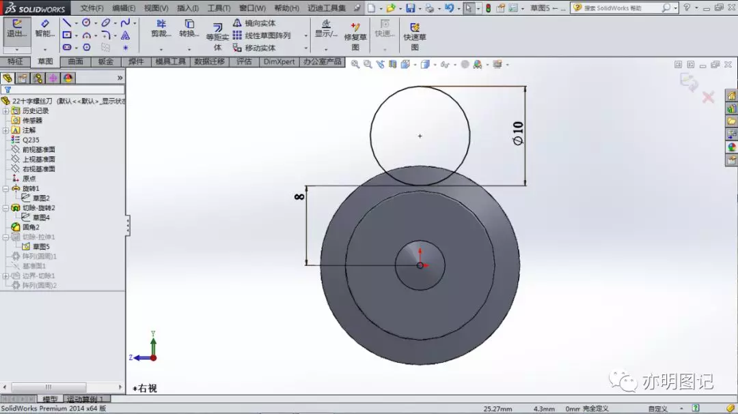This screenshot has width=738, height=414.
Task: Select the Corner Rectangle tool
Action: (67, 35)
